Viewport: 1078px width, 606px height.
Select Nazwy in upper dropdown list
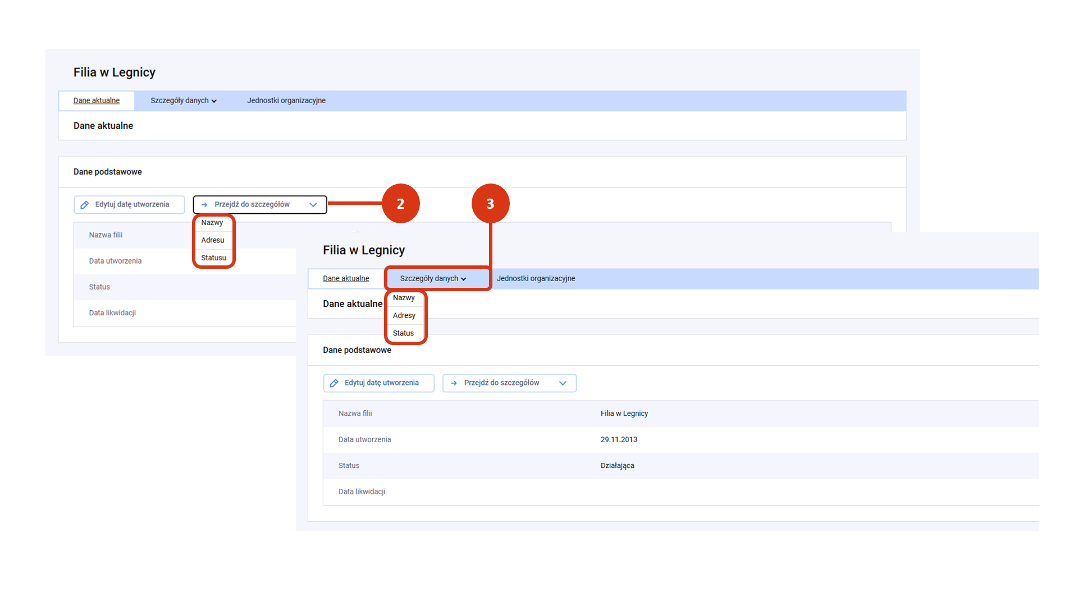tap(212, 223)
